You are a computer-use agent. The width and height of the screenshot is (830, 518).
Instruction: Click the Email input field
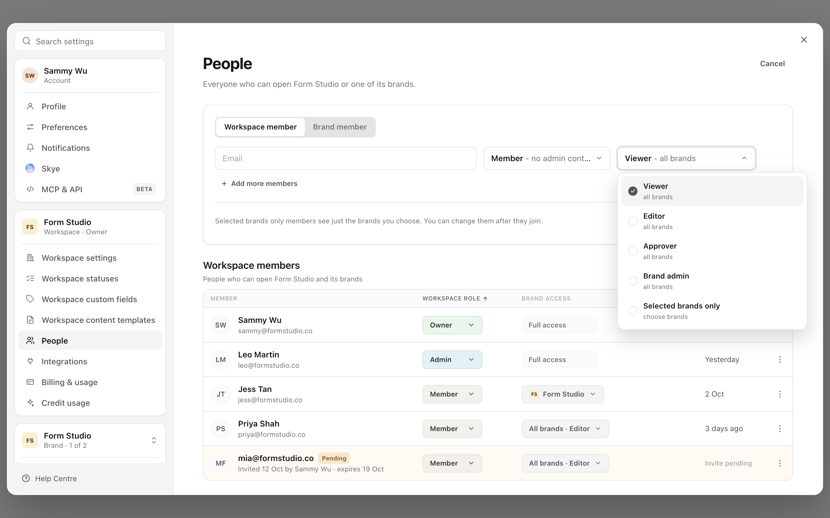[346, 158]
